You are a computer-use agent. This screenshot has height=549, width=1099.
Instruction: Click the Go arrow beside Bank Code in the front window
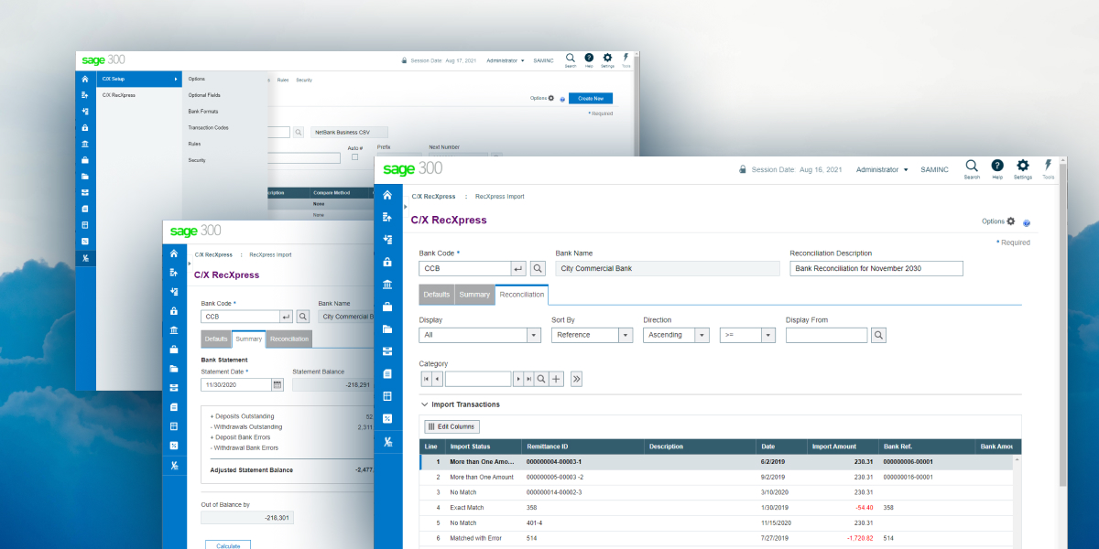[518, 268]
